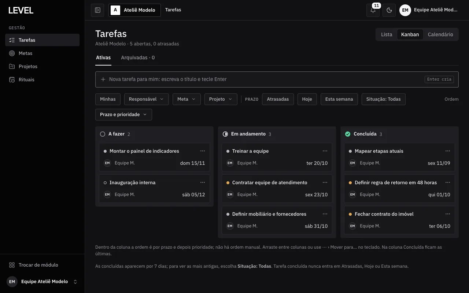Open the Arquivadas tab
The image size is (469, 293).
pyautogui.click(x=138, y=58)
